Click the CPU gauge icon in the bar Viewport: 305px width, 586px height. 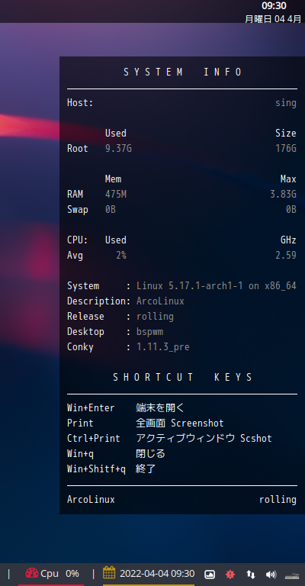click(x=32, y=573)
